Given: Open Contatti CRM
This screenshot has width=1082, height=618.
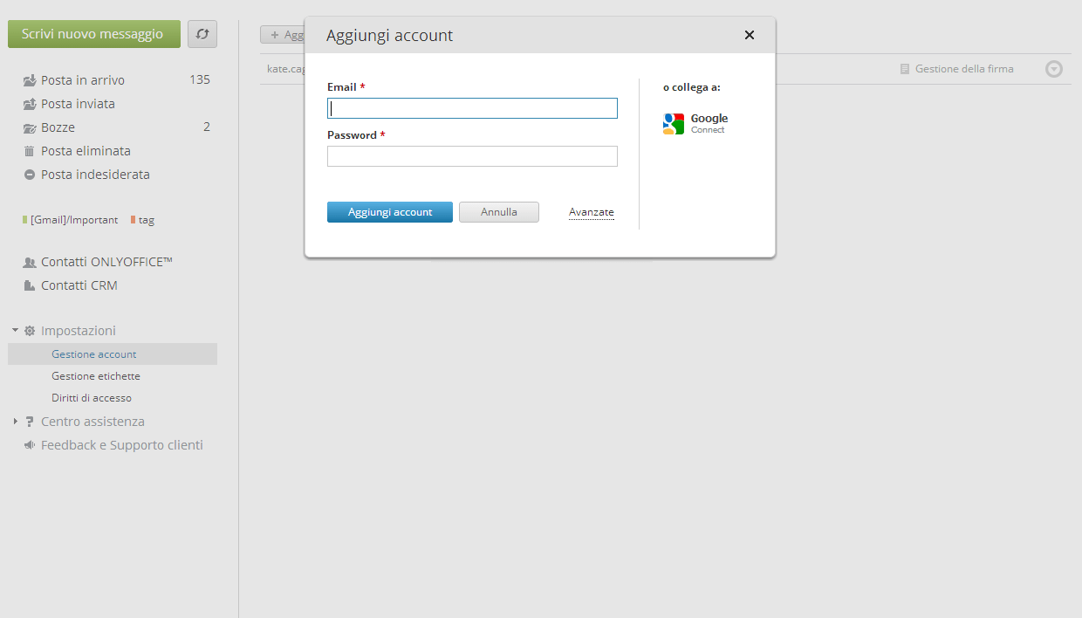Looking at the screenshot, I should (79, 285).
